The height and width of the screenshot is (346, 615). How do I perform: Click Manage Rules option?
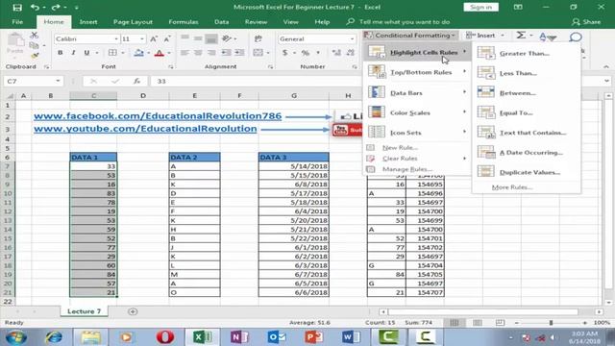tap(406, 169)
